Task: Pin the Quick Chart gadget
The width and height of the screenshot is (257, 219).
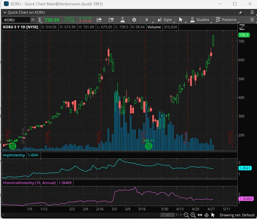Action: [x=240, y=12]
